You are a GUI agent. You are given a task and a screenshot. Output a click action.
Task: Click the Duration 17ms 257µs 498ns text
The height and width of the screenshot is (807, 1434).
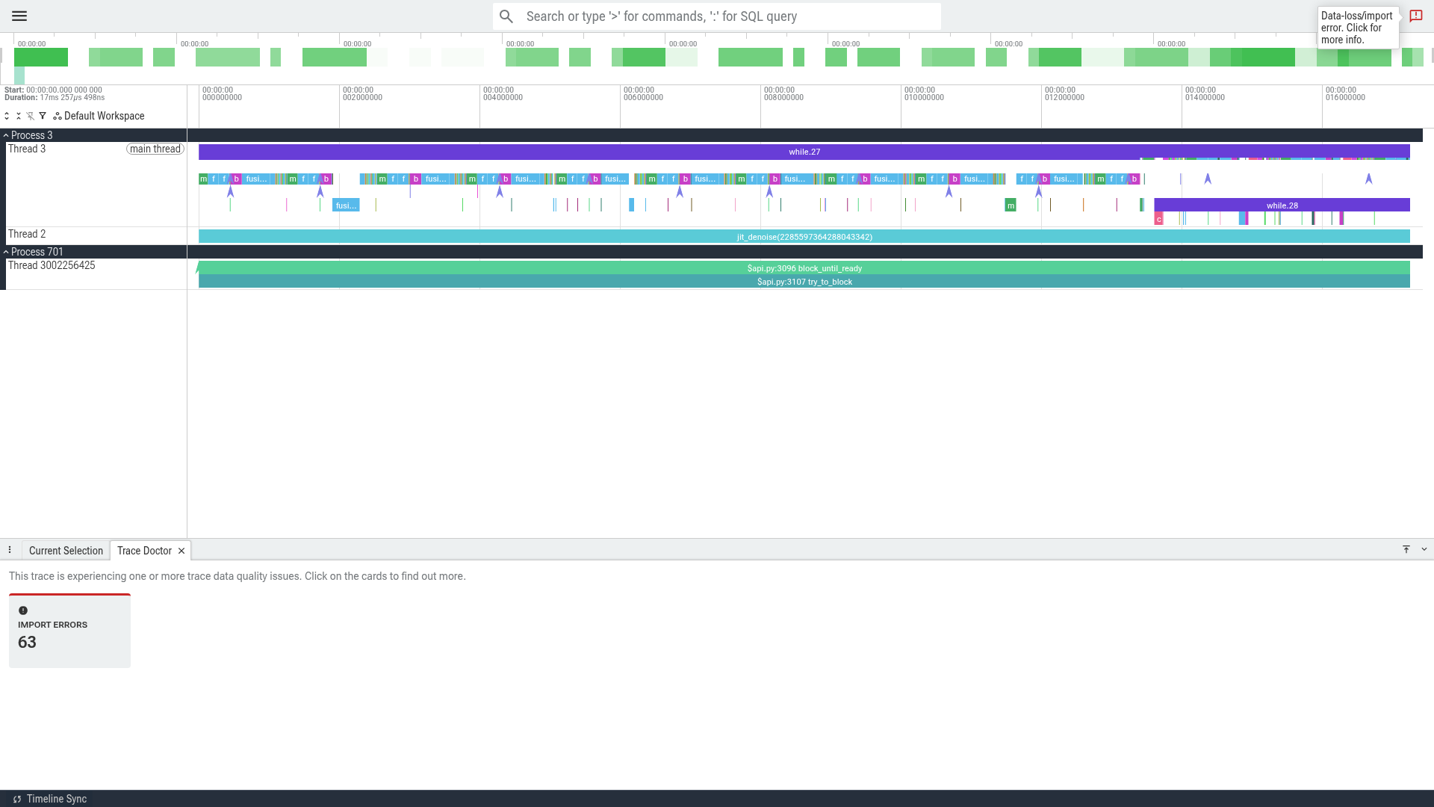click(55, 97)
